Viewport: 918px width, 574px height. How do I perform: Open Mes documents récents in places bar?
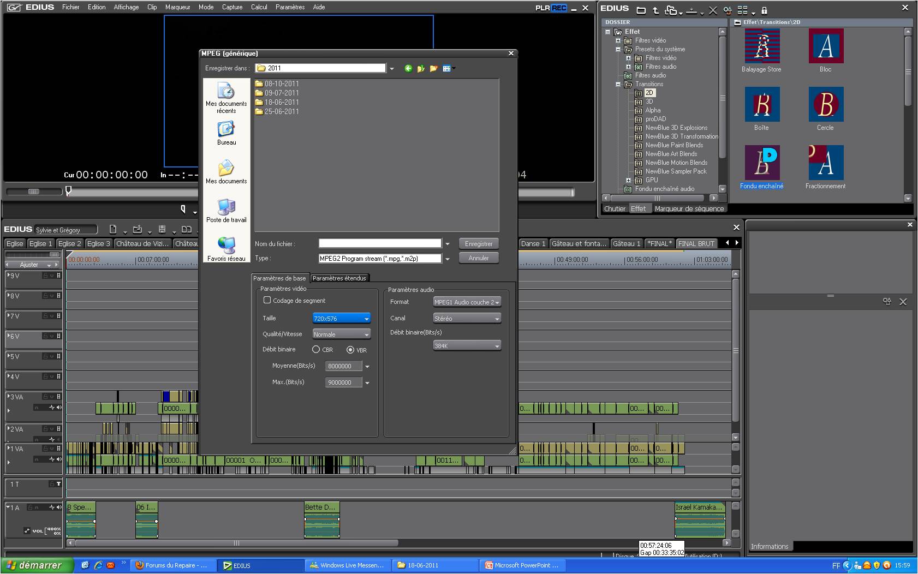[226, 98]
